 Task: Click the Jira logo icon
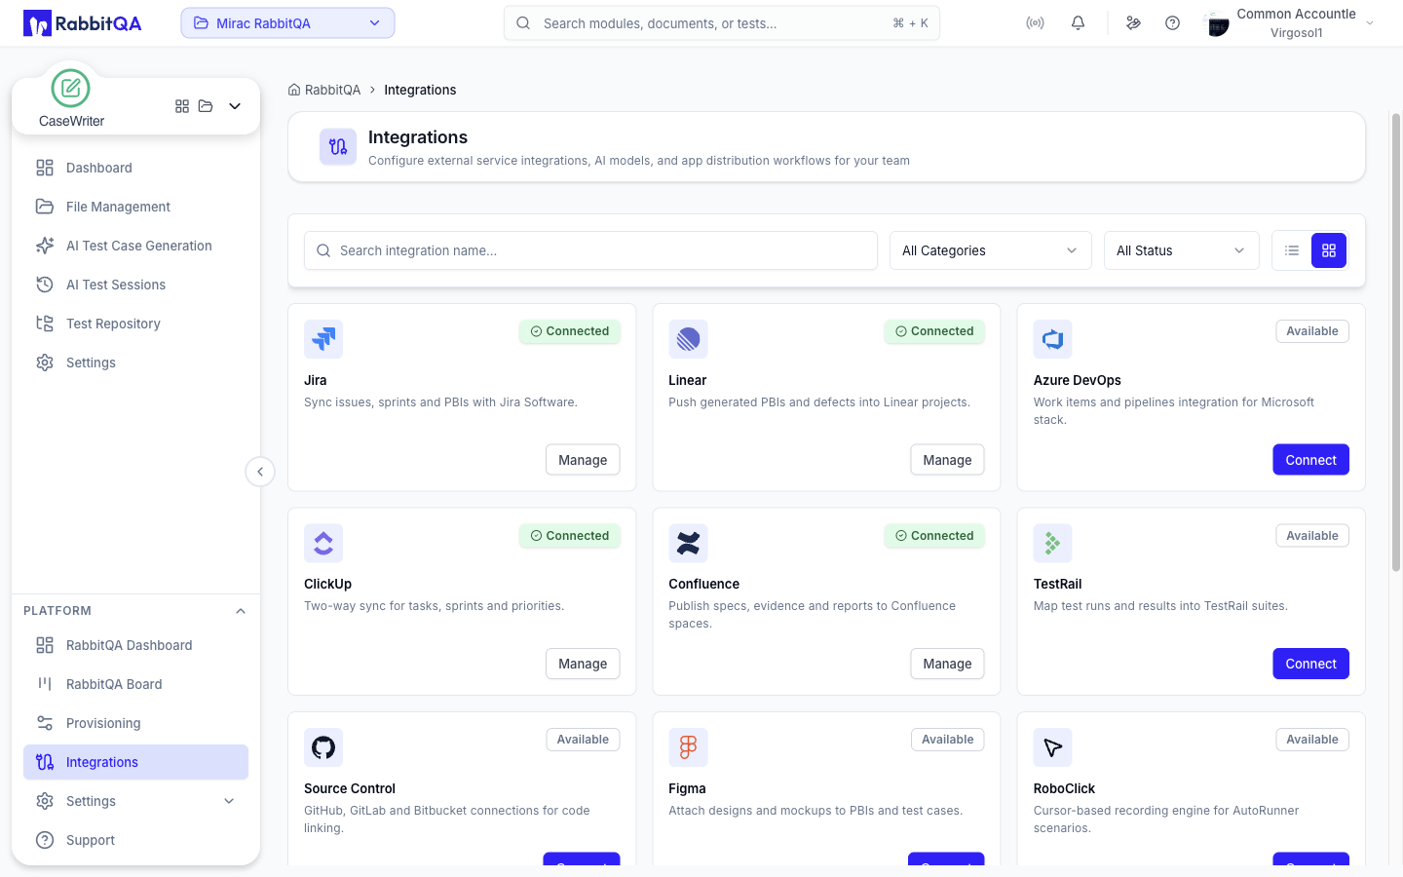pos(323,339)
